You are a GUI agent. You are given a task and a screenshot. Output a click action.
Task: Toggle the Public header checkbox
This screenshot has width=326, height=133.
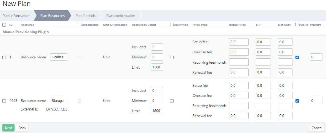click(x=297, y=25)
